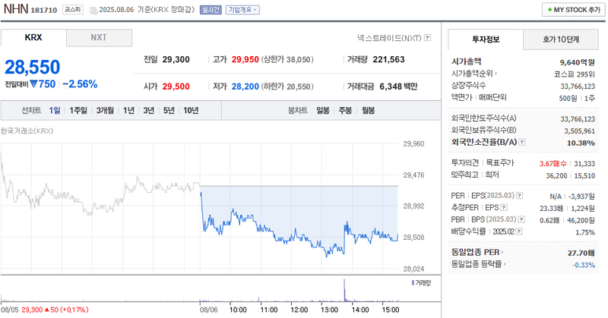Screen dimensions: 608x318
Task: Open help icon next to EPS(2025.03)
Action: click(520, 196)
